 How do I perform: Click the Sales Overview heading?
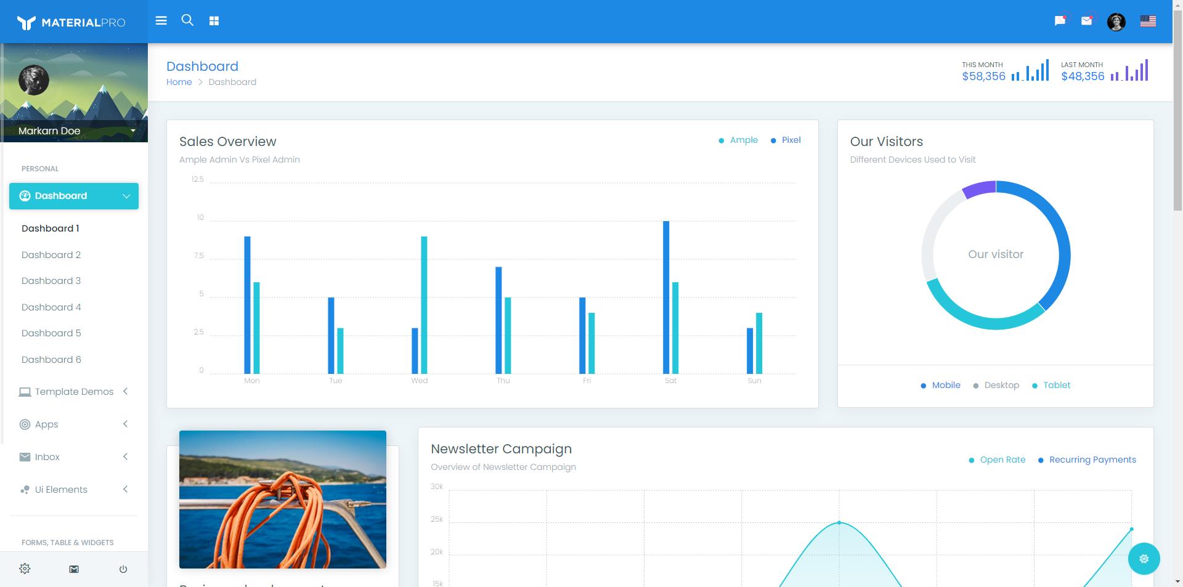(228, 142)
